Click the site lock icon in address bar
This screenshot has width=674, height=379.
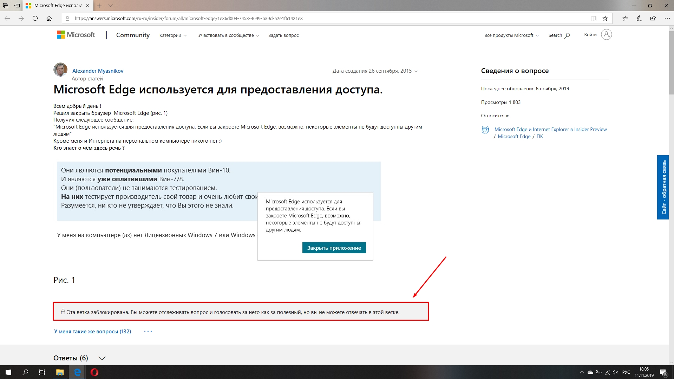[67, 18]
